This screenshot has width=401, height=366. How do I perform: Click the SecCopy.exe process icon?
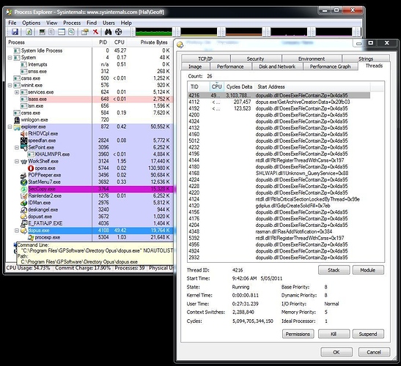click(x=23, y=189)
